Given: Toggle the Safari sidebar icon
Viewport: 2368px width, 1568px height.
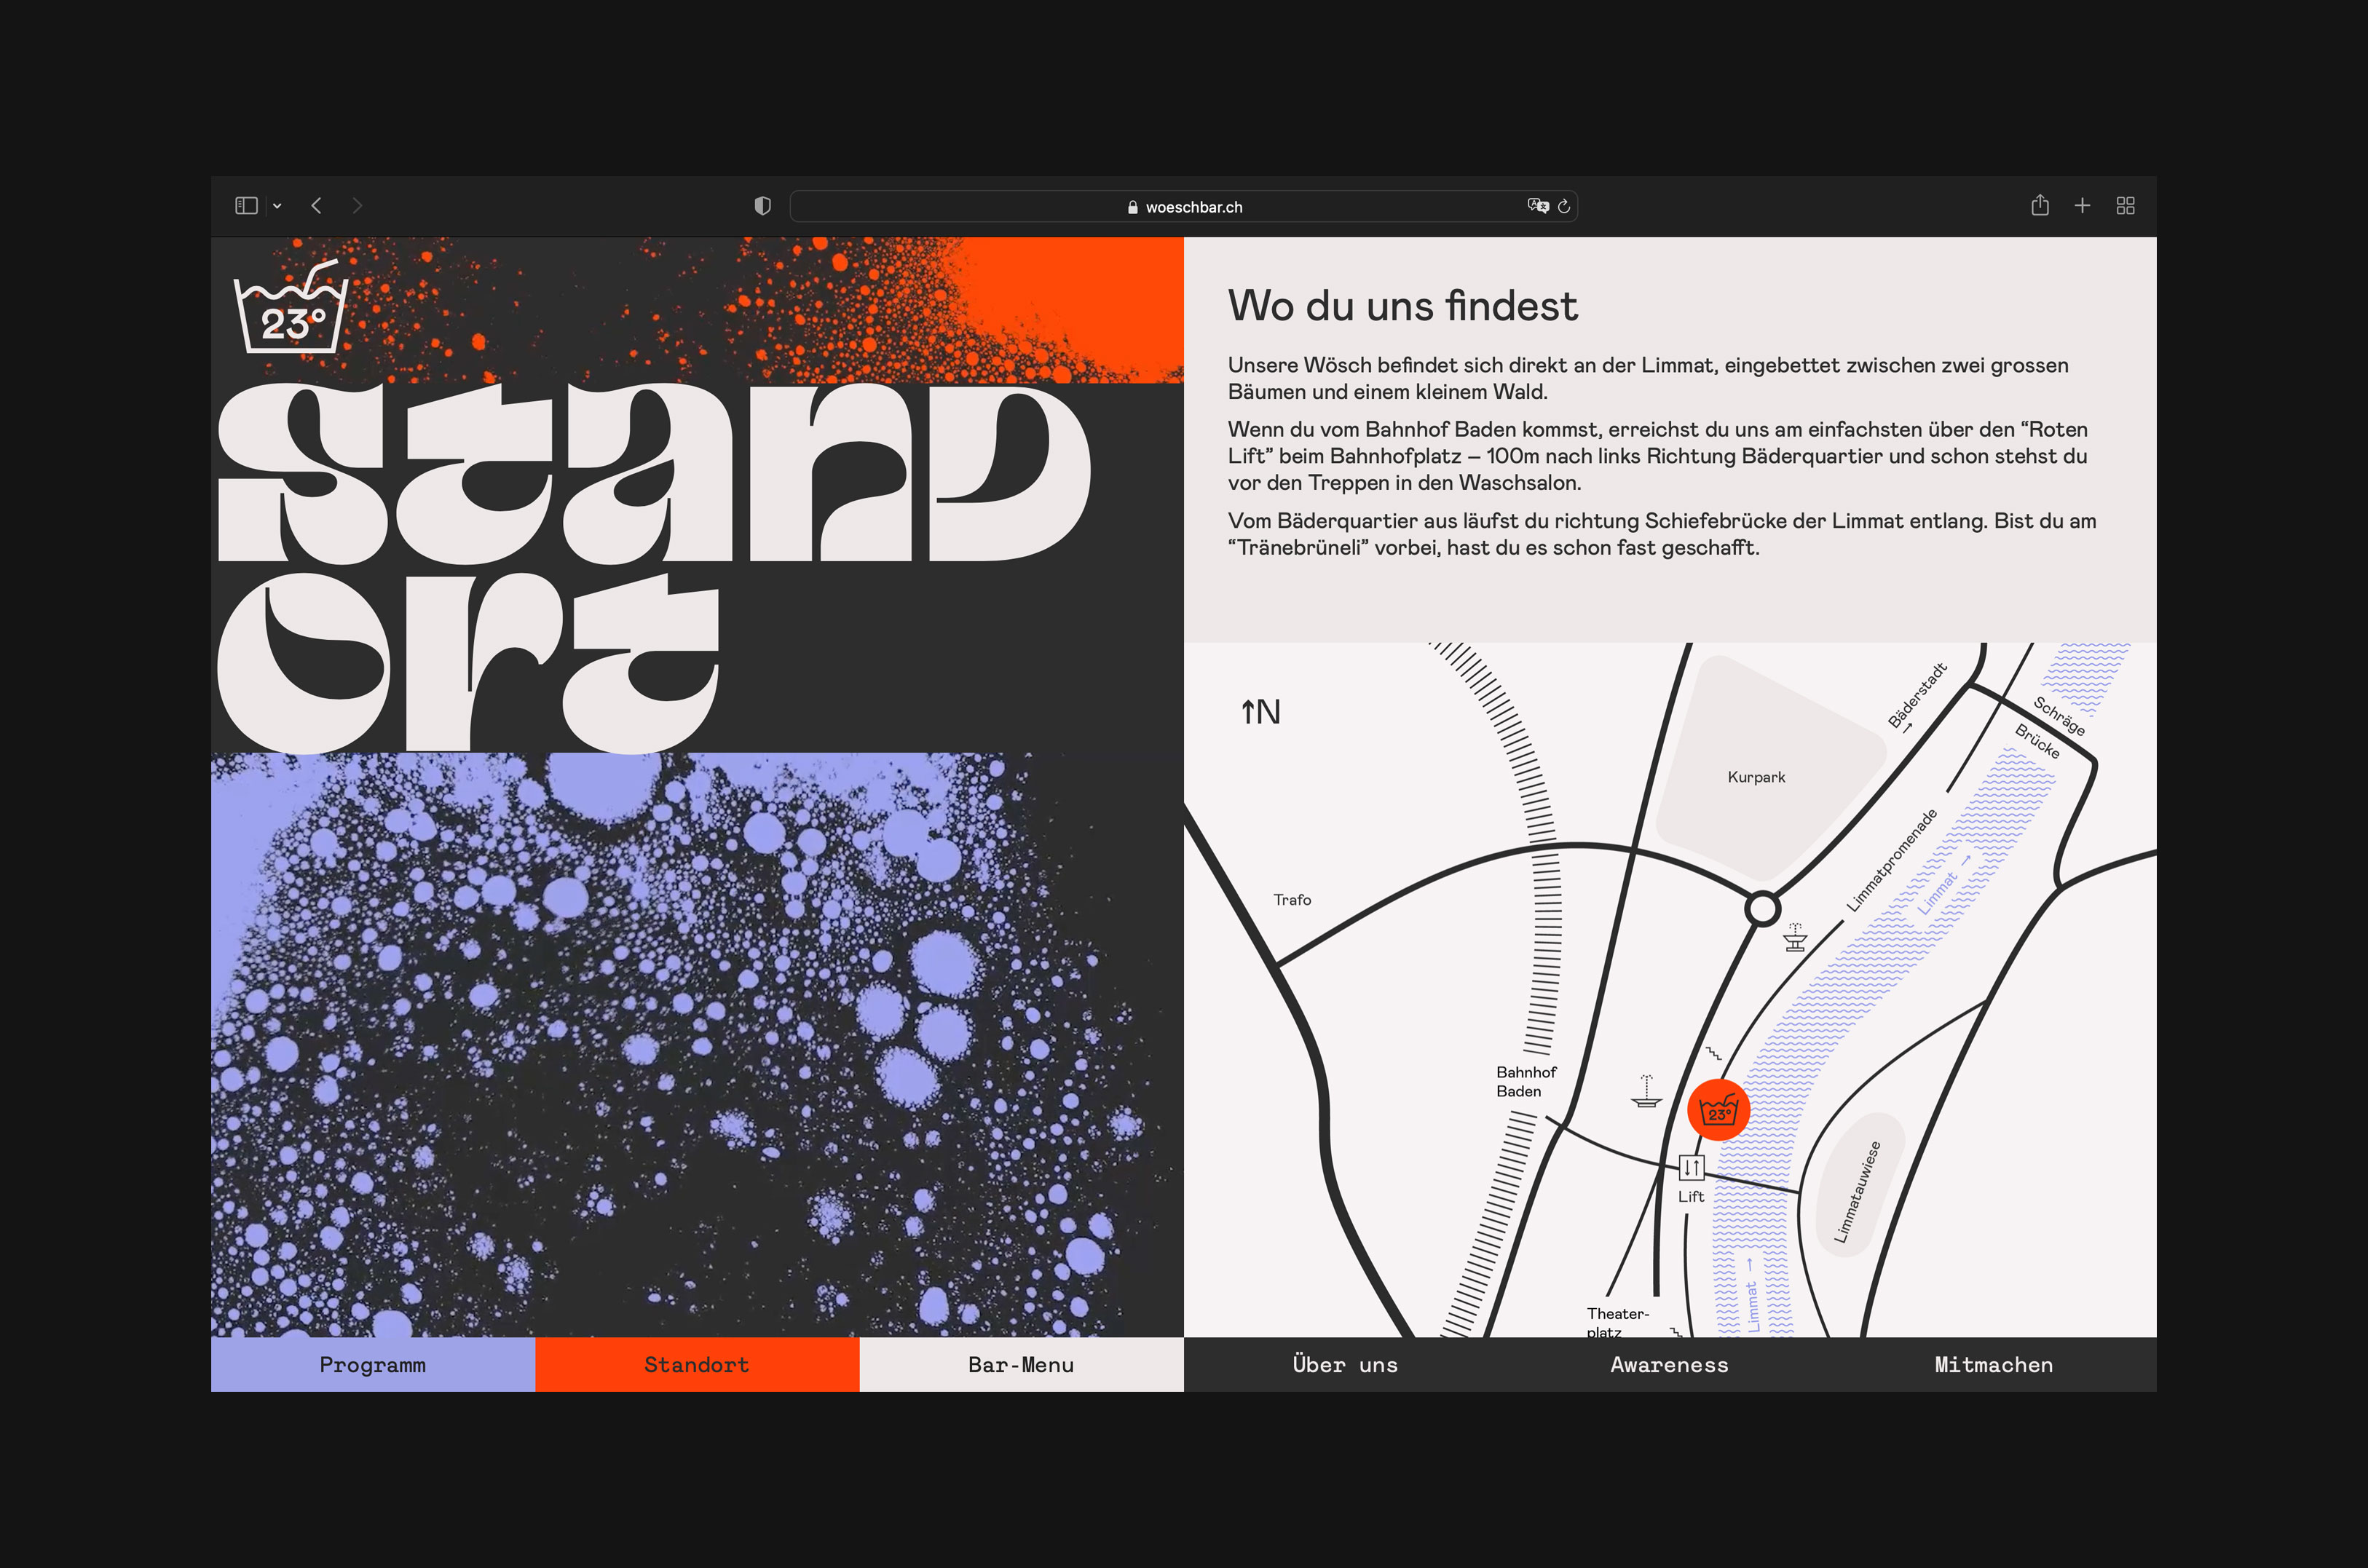Looking at the screenshot, I should [246, 206].
